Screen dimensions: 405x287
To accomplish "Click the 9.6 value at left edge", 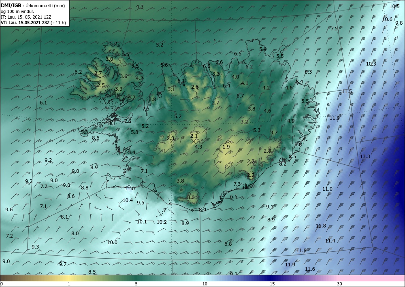I will pyautogui.click(x=9, y=210).
